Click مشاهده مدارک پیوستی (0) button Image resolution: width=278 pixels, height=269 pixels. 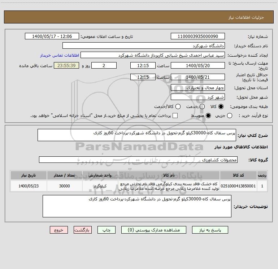(154, 230)
